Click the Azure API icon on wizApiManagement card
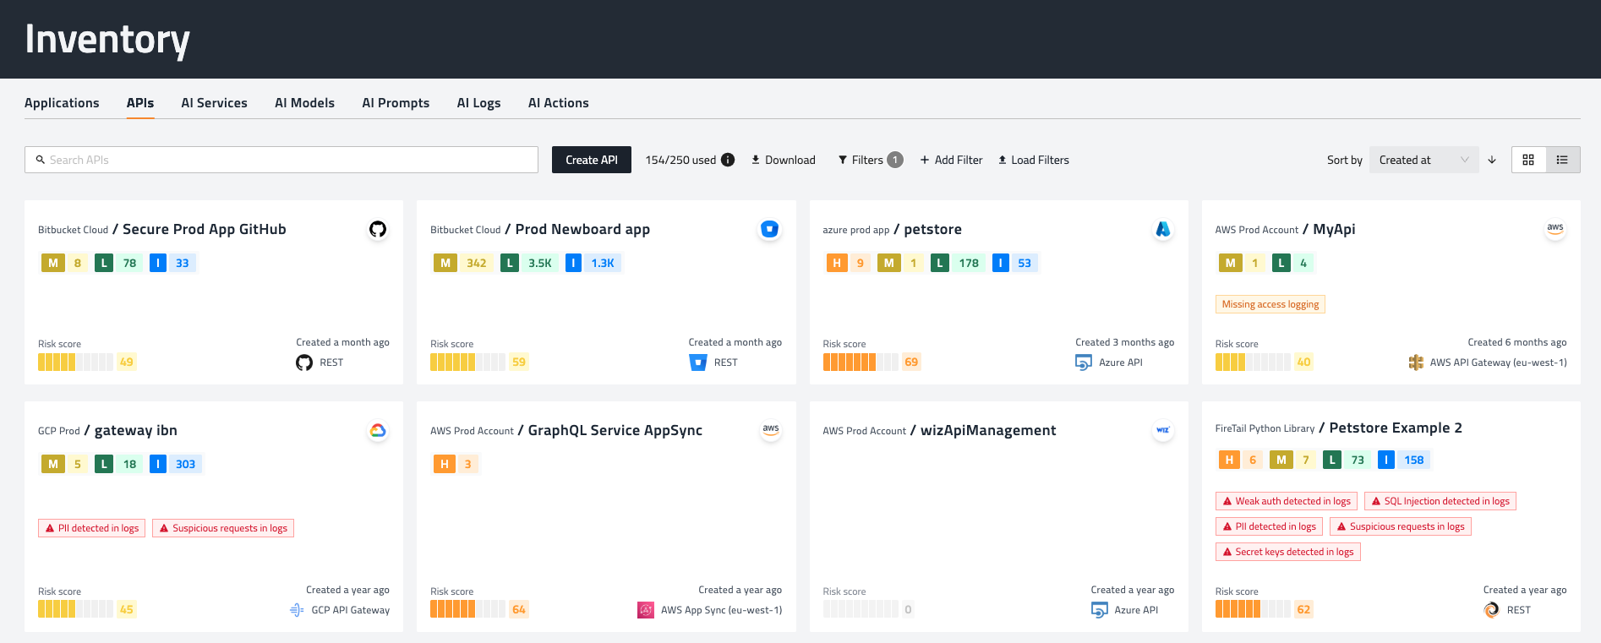 click(1100, 610)
